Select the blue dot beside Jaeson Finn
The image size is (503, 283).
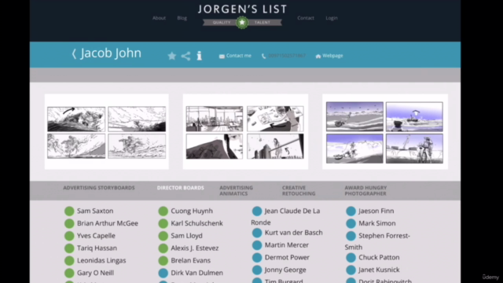click(351, 211)
